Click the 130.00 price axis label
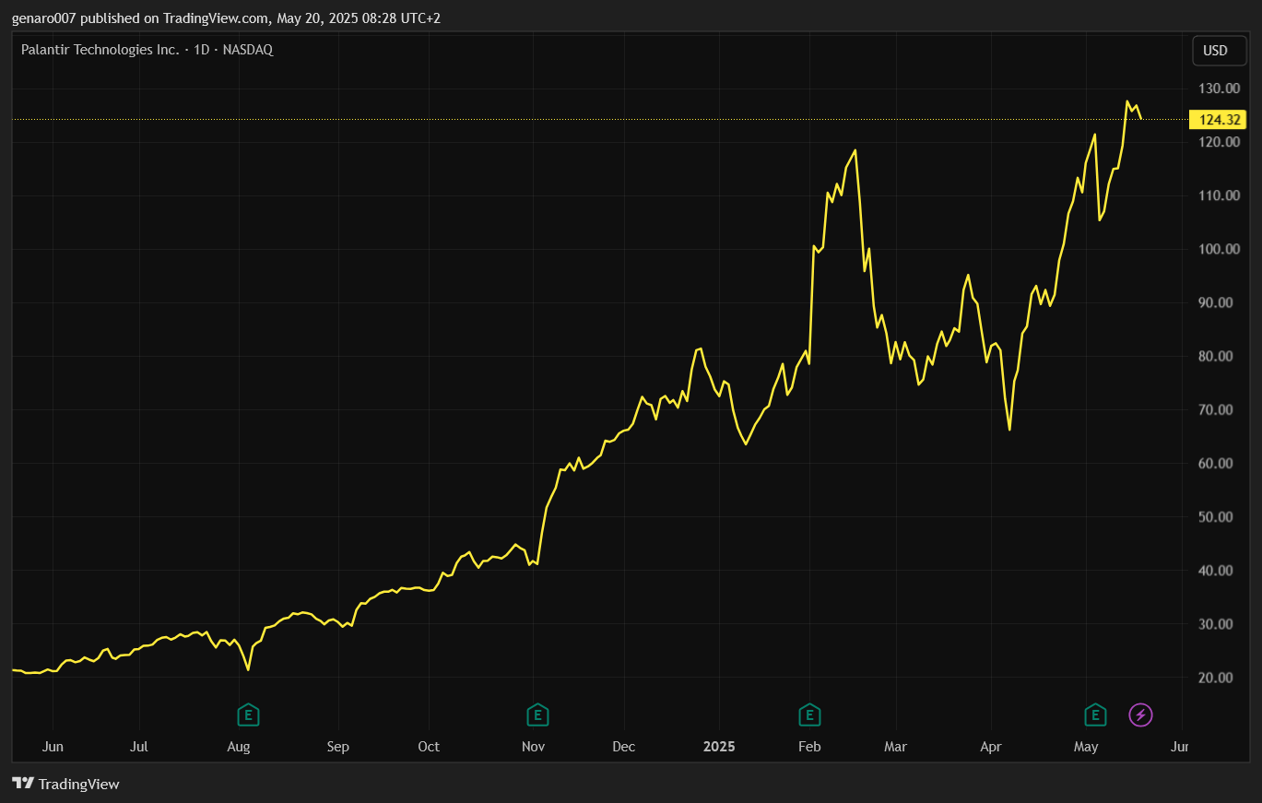The height and width of the screenshot is (803, 1262). 1219,89
